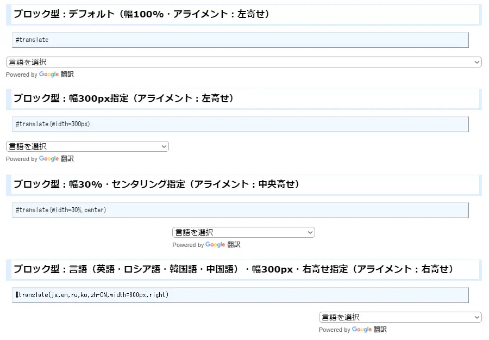
Task: Click the chevron arrow of the full-width dropdown
Action: click(477, 62)
